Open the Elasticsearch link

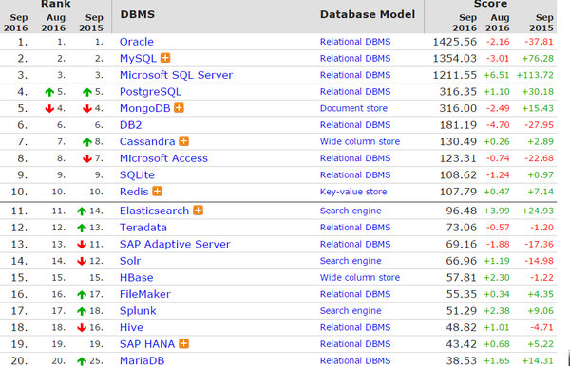point(154,211)
